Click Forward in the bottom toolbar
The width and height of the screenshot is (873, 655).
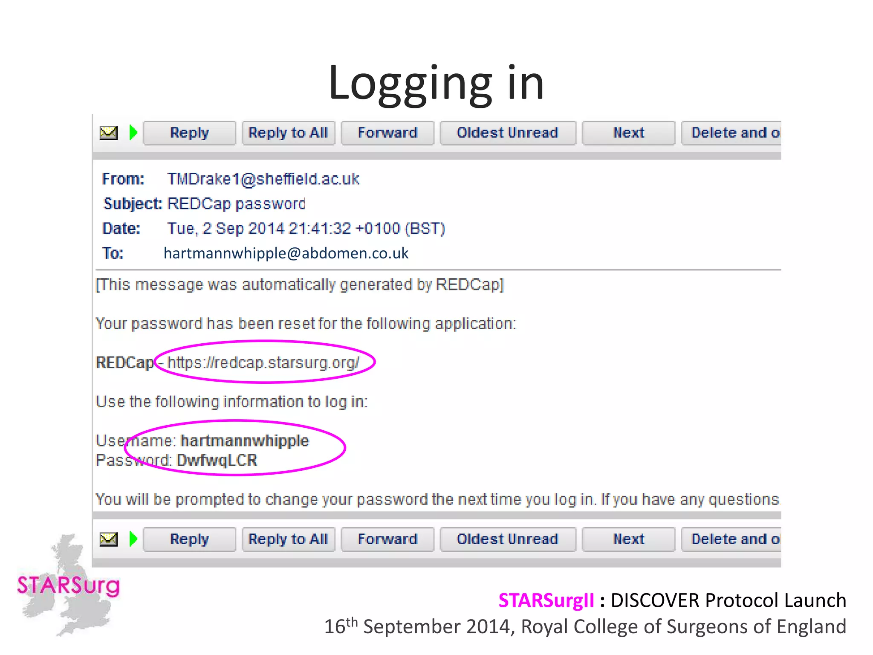[x=387, y=539]
